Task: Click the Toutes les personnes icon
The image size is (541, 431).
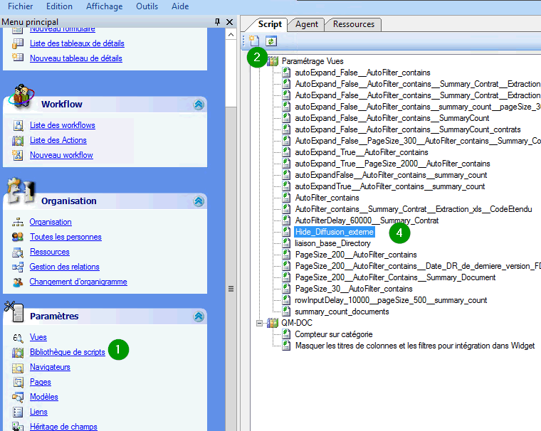Action: click(x=19, y=237)
